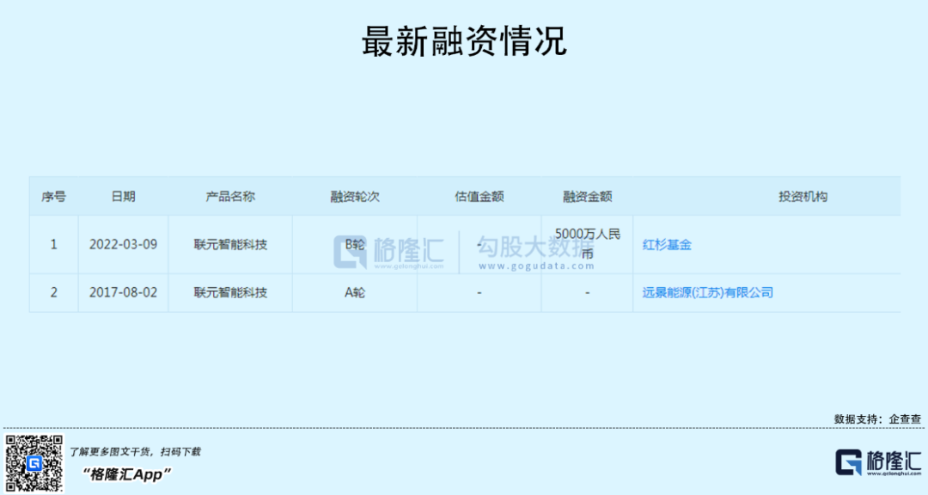This screenshot has height=495, width=928.
Task: Click the 格隆汇 logo in the footer
Action: point(878,462)
